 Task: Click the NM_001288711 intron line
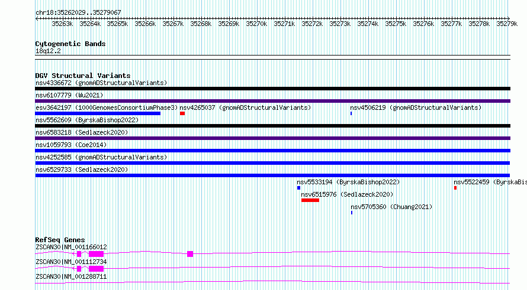click(x=272, y=282)
